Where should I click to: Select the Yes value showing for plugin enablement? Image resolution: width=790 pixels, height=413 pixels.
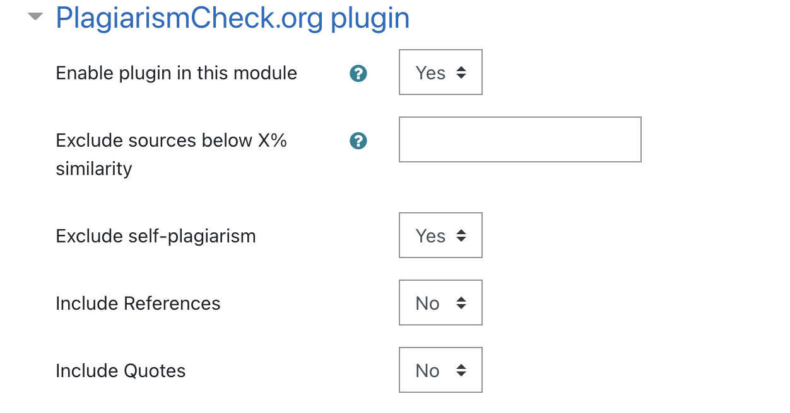tap(430, 72)
